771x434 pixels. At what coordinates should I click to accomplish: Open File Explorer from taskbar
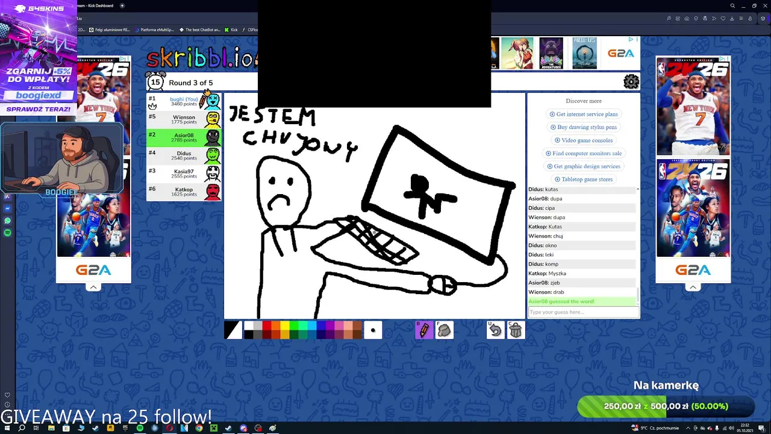pyautogui.click(x=51, y=428)
